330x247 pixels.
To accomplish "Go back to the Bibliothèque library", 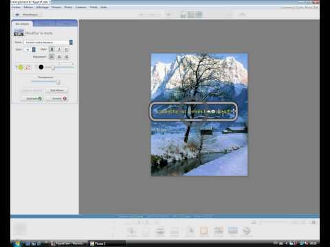I will pyautogui.click(x=27, y=14).
